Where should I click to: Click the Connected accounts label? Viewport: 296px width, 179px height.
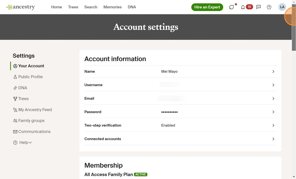point(103,139)
